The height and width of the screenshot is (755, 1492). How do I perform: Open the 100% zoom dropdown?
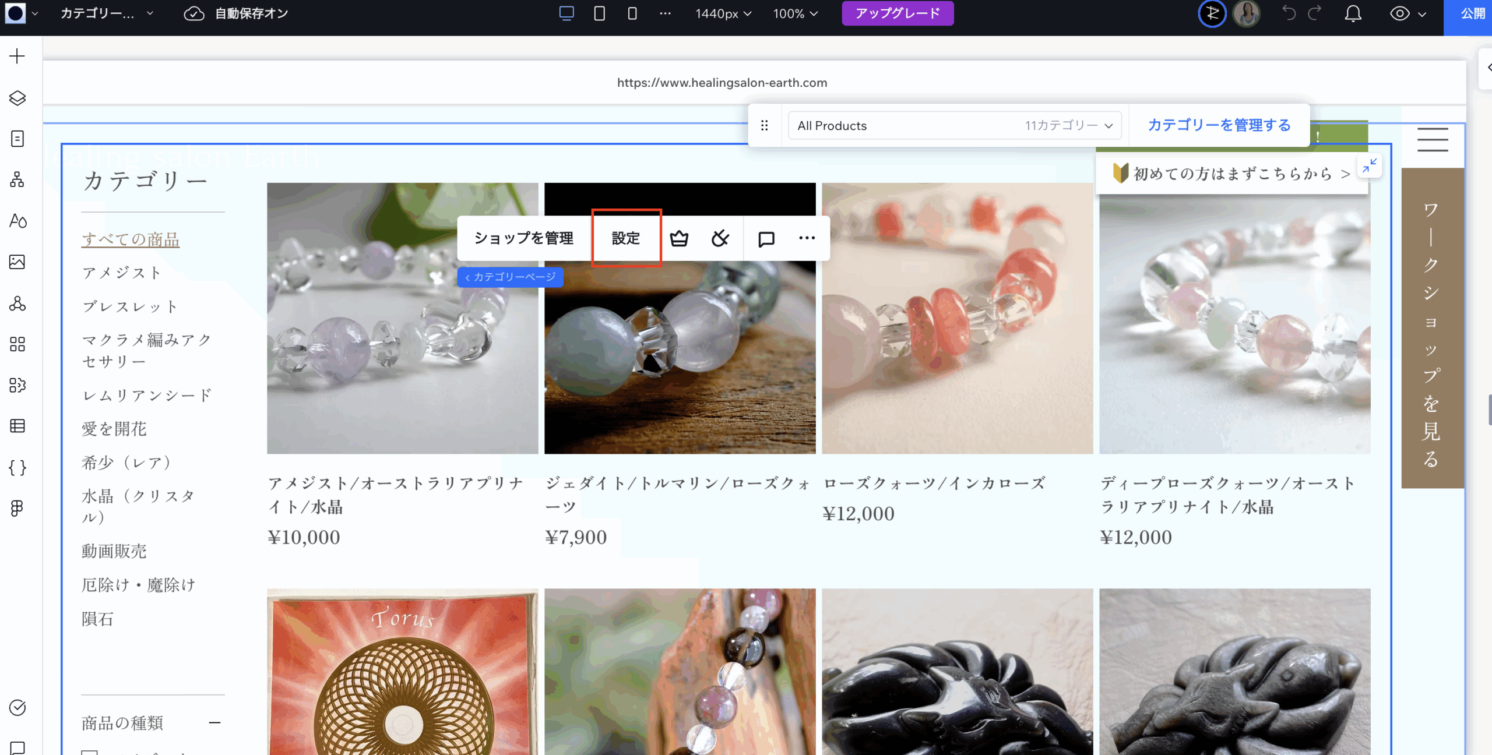tap(795, 13)
